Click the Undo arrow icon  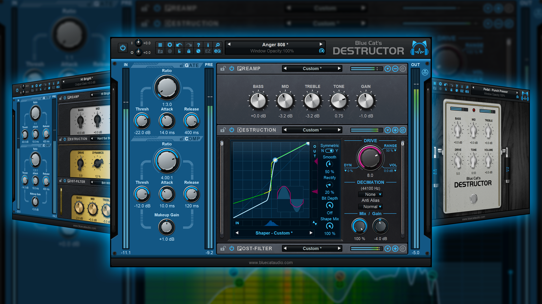coord(179,44)
